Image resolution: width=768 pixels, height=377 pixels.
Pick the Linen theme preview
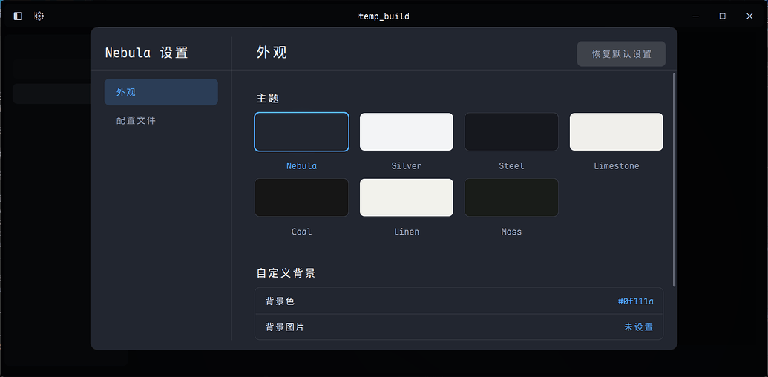tap(407, 197)
